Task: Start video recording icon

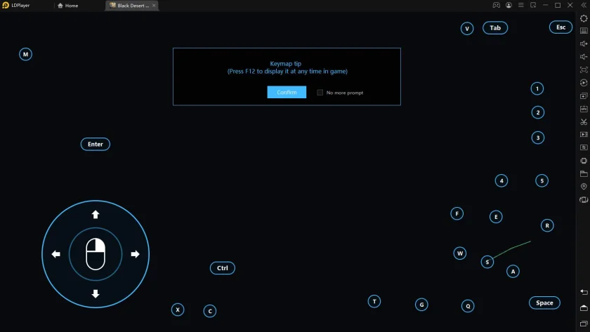Action: tap(584, 135)
